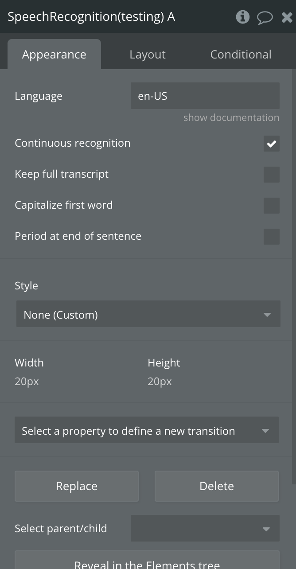Open the show documentation link
The width and height of the screenshot is (296, 569).
point(231,118)
